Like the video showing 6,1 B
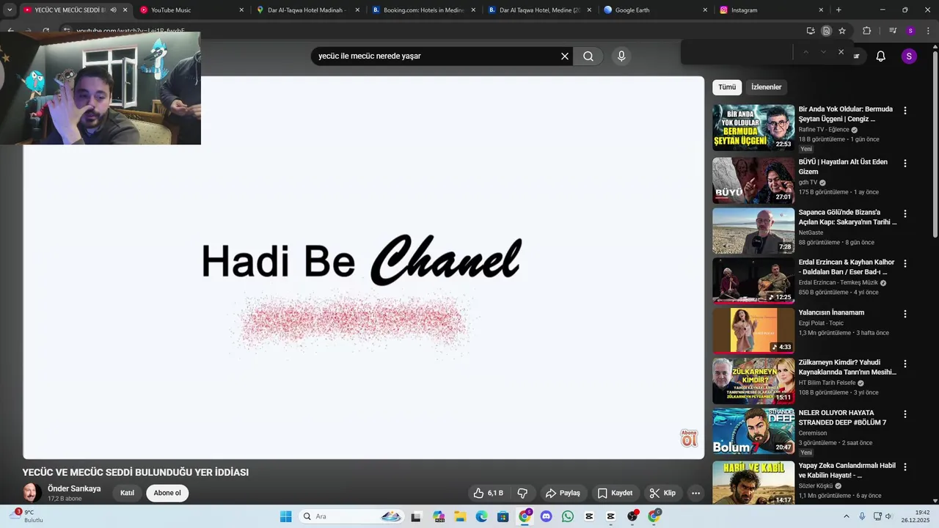Viewport: 939px width, 528px height. 488,493
